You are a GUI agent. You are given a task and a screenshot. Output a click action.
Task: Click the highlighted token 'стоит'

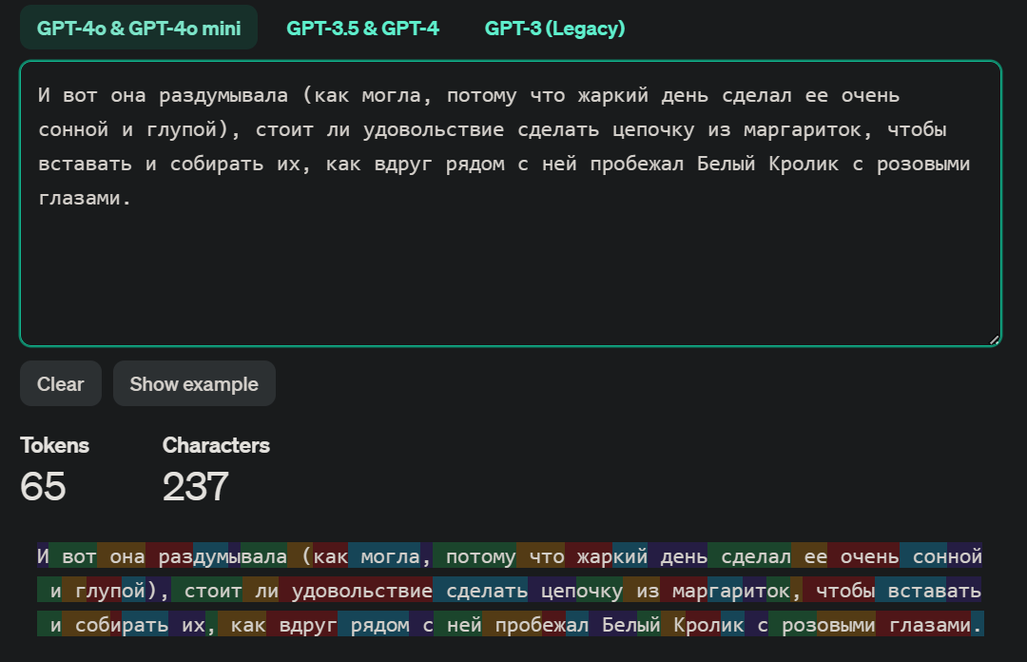(207, 591)
